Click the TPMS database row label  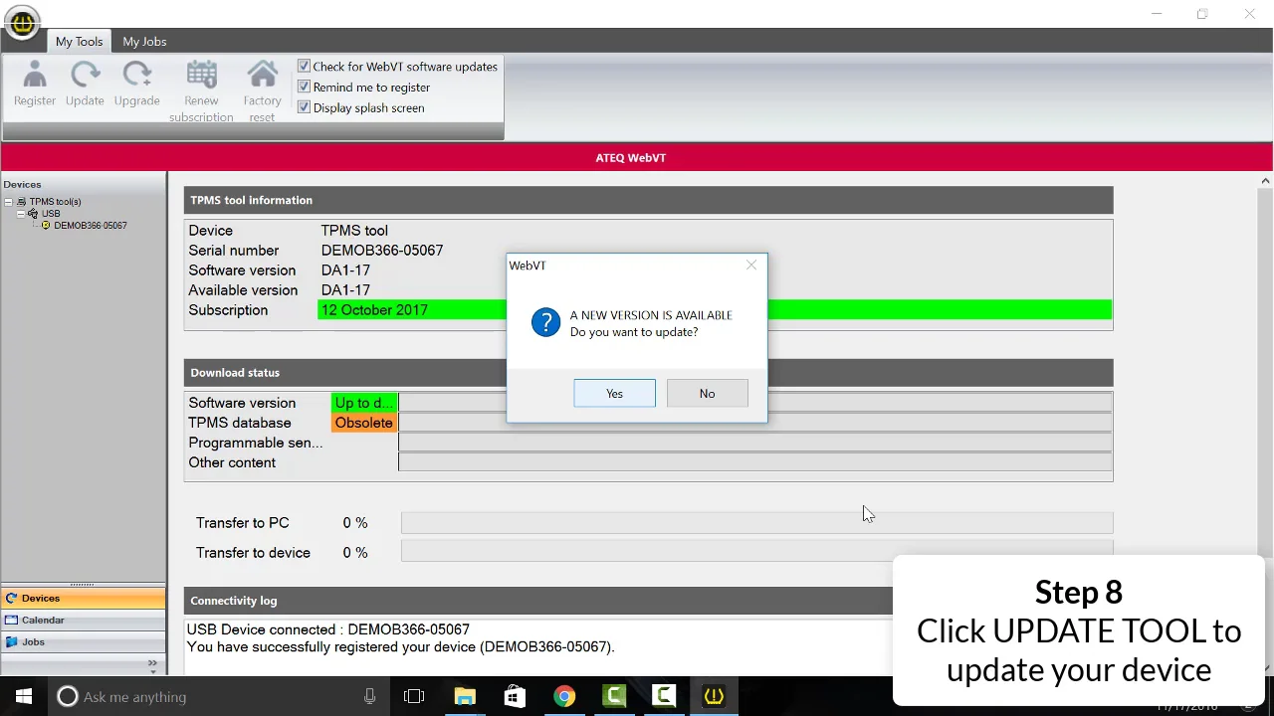coord(240,423)
